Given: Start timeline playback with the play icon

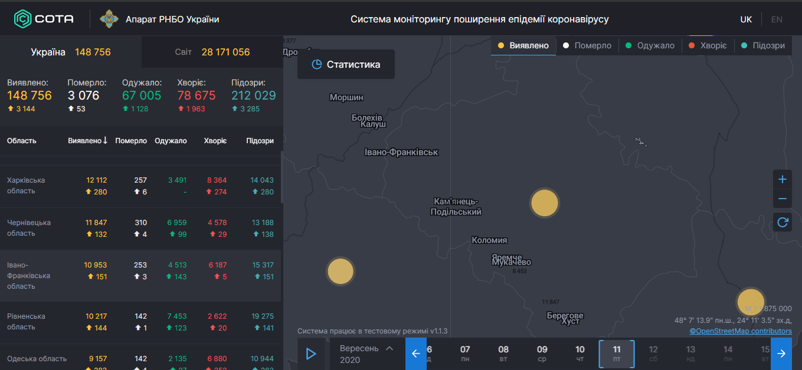Looking at the screenshot, I should [311, 354].
